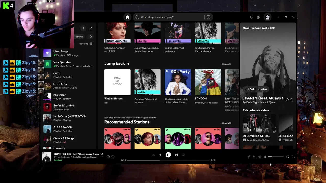Open Ștefan IV: Umbra album

click(68, 108)
